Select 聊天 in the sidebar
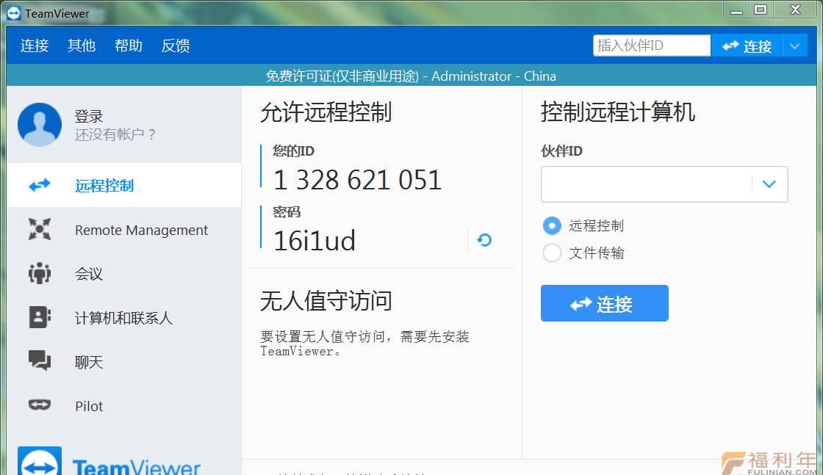The width and height of the screenshot is (823, 475). coord(124,361)
